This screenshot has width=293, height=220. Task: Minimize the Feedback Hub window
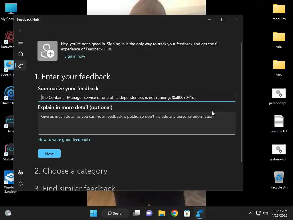[210, 19]
